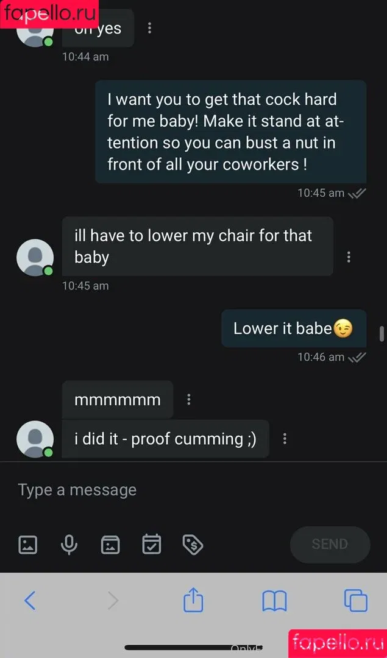The image size is (387, 658).
Task: Open the scheduled message calendar icon
Action: 151,544
